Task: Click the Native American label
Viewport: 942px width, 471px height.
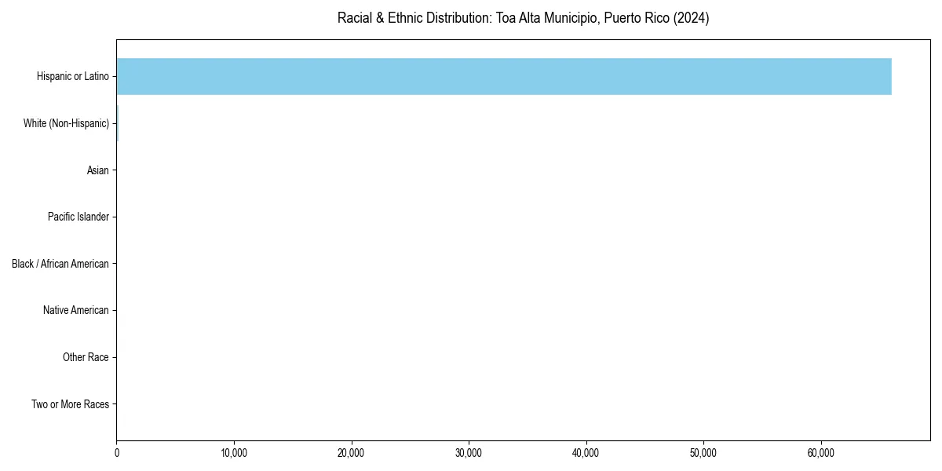Action: 76,310
